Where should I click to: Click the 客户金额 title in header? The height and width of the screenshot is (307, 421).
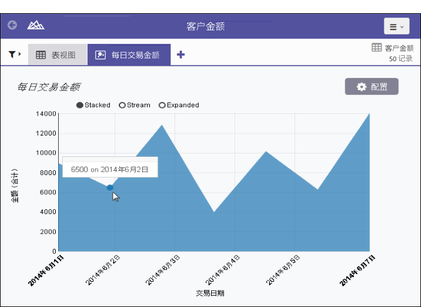(206, 26)
